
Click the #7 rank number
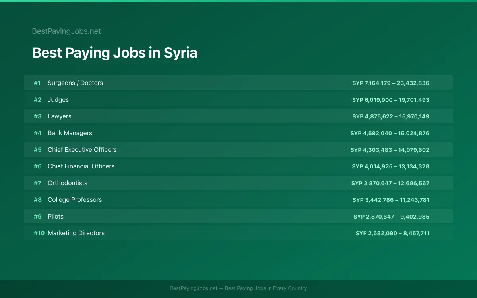(x=37, y=183)
